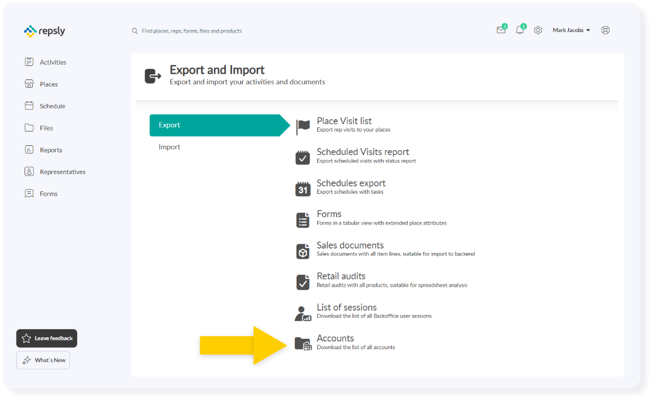Open Places in the sidebar

point(48,84)
